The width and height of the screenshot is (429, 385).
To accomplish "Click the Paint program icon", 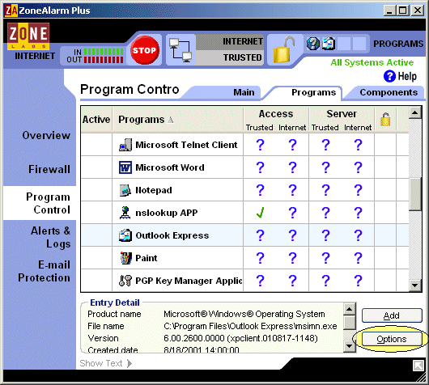I will click(125, 258).
